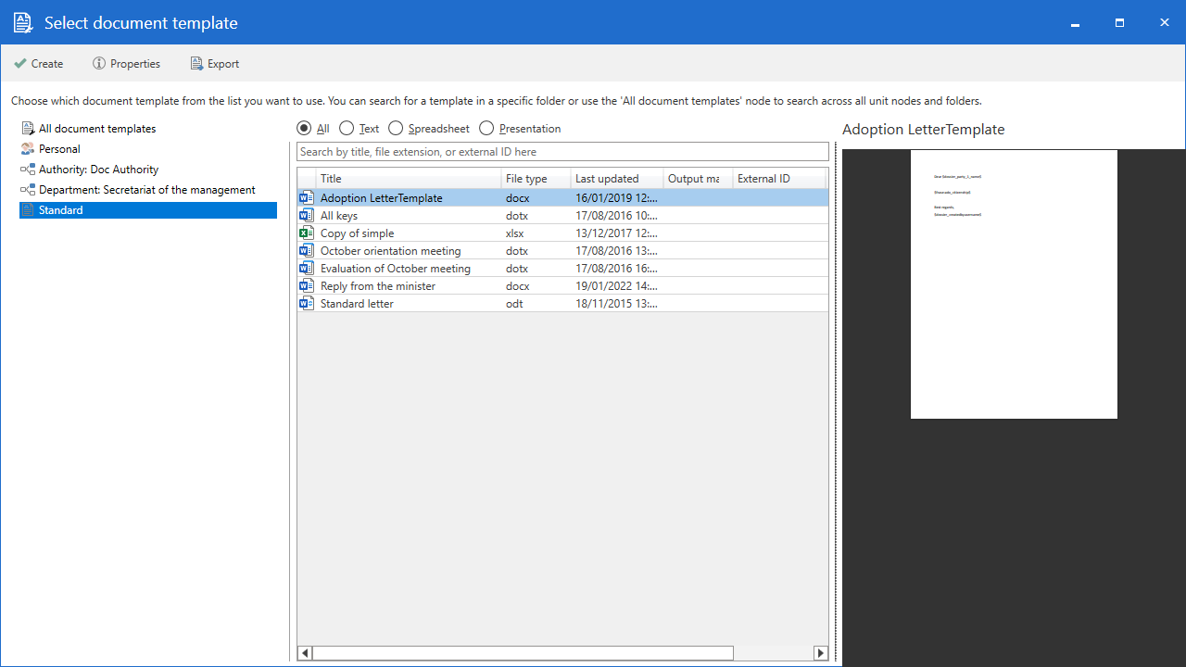
Task: Open All document templates node
Action: [x=97, y=129]
